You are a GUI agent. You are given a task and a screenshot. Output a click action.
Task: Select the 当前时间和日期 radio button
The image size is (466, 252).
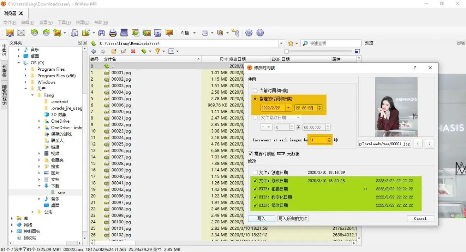(255, 90)
